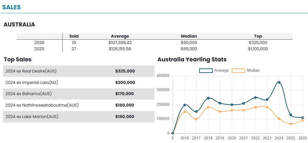Select the 2024 peak point on Average line

pyautogui.click(x=279, y=83)
